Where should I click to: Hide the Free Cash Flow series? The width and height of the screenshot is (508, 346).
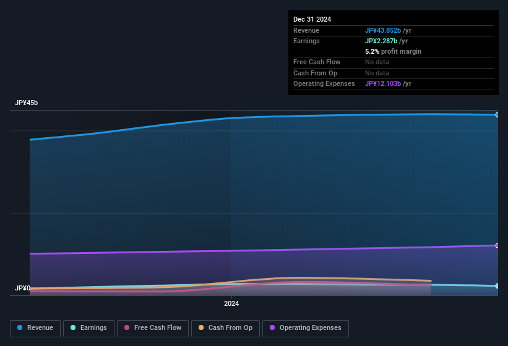153,328
